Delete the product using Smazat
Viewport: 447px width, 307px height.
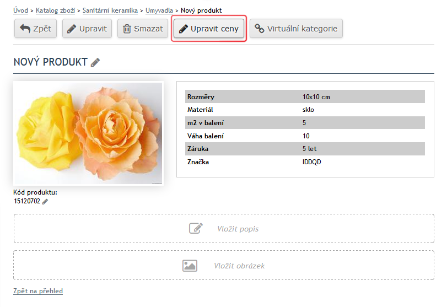(x=142, y=29)
